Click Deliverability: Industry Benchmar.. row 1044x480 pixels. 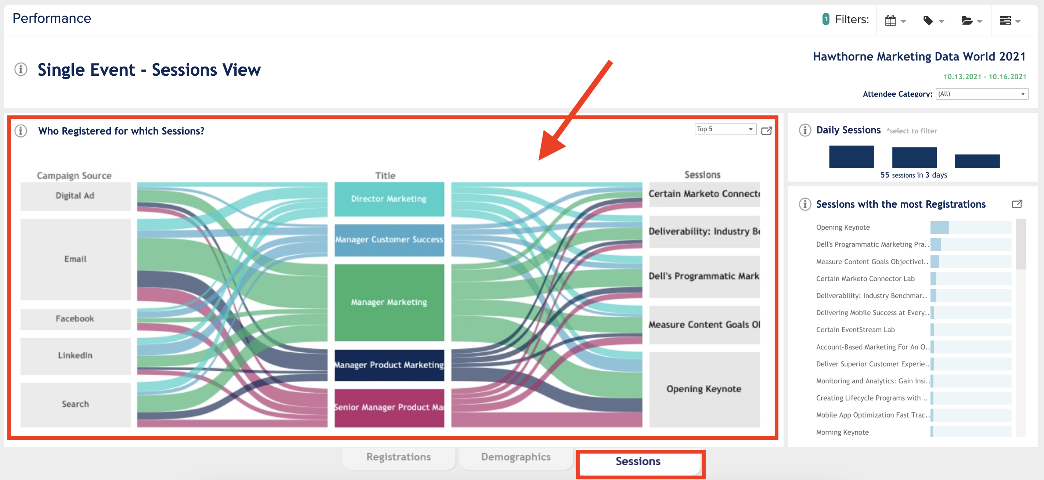pyautogui.click(x=913, y=295)
